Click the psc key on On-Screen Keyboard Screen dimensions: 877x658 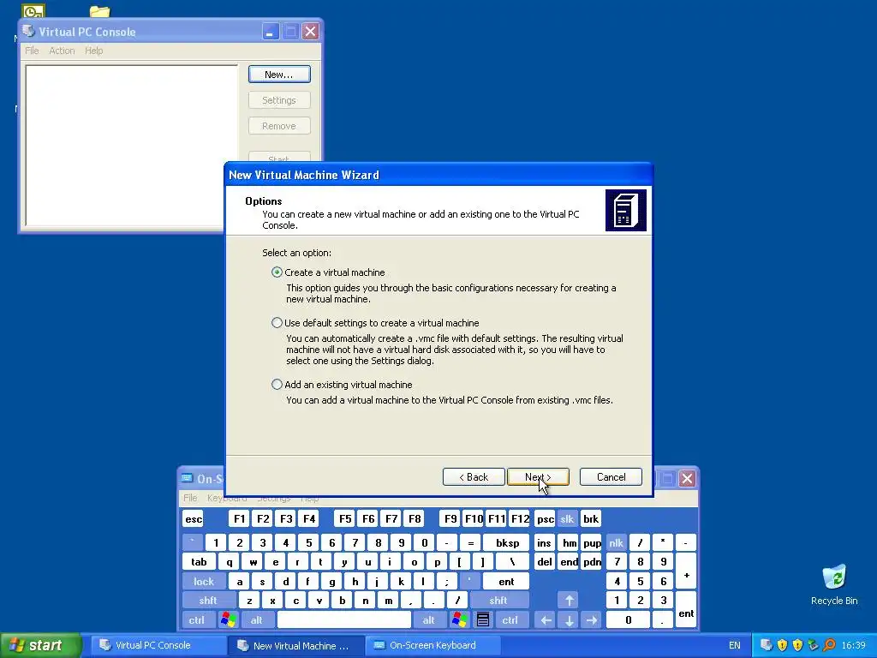click(x=545, y=519)
